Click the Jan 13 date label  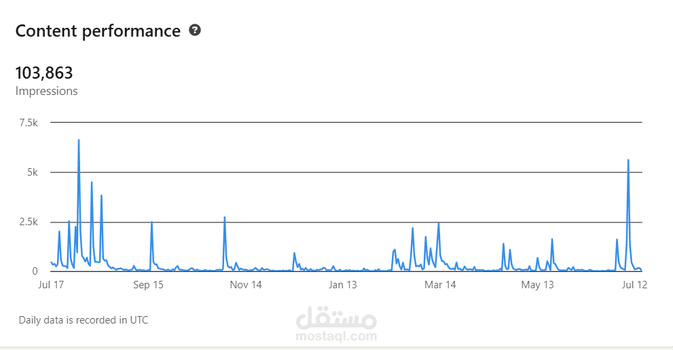[x=342, y=285]
